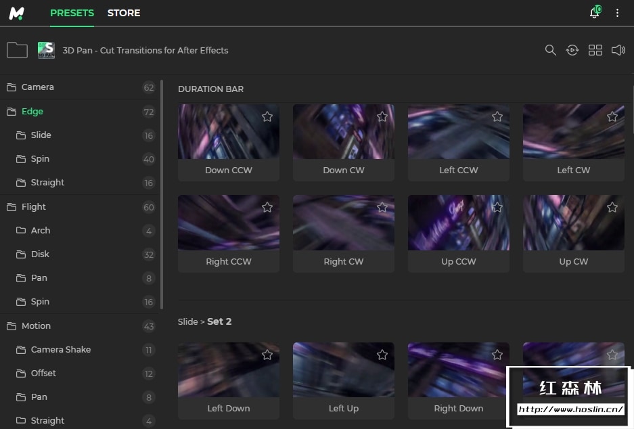Click the 3D Pan pack thumbnail icon
Screen dimensions: 634x429
pyautogui.click(x=46, y=50)
